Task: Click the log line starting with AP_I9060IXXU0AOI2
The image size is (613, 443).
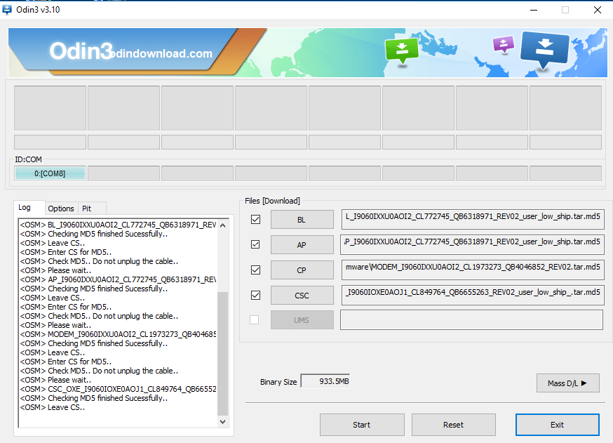Action: 118,279
